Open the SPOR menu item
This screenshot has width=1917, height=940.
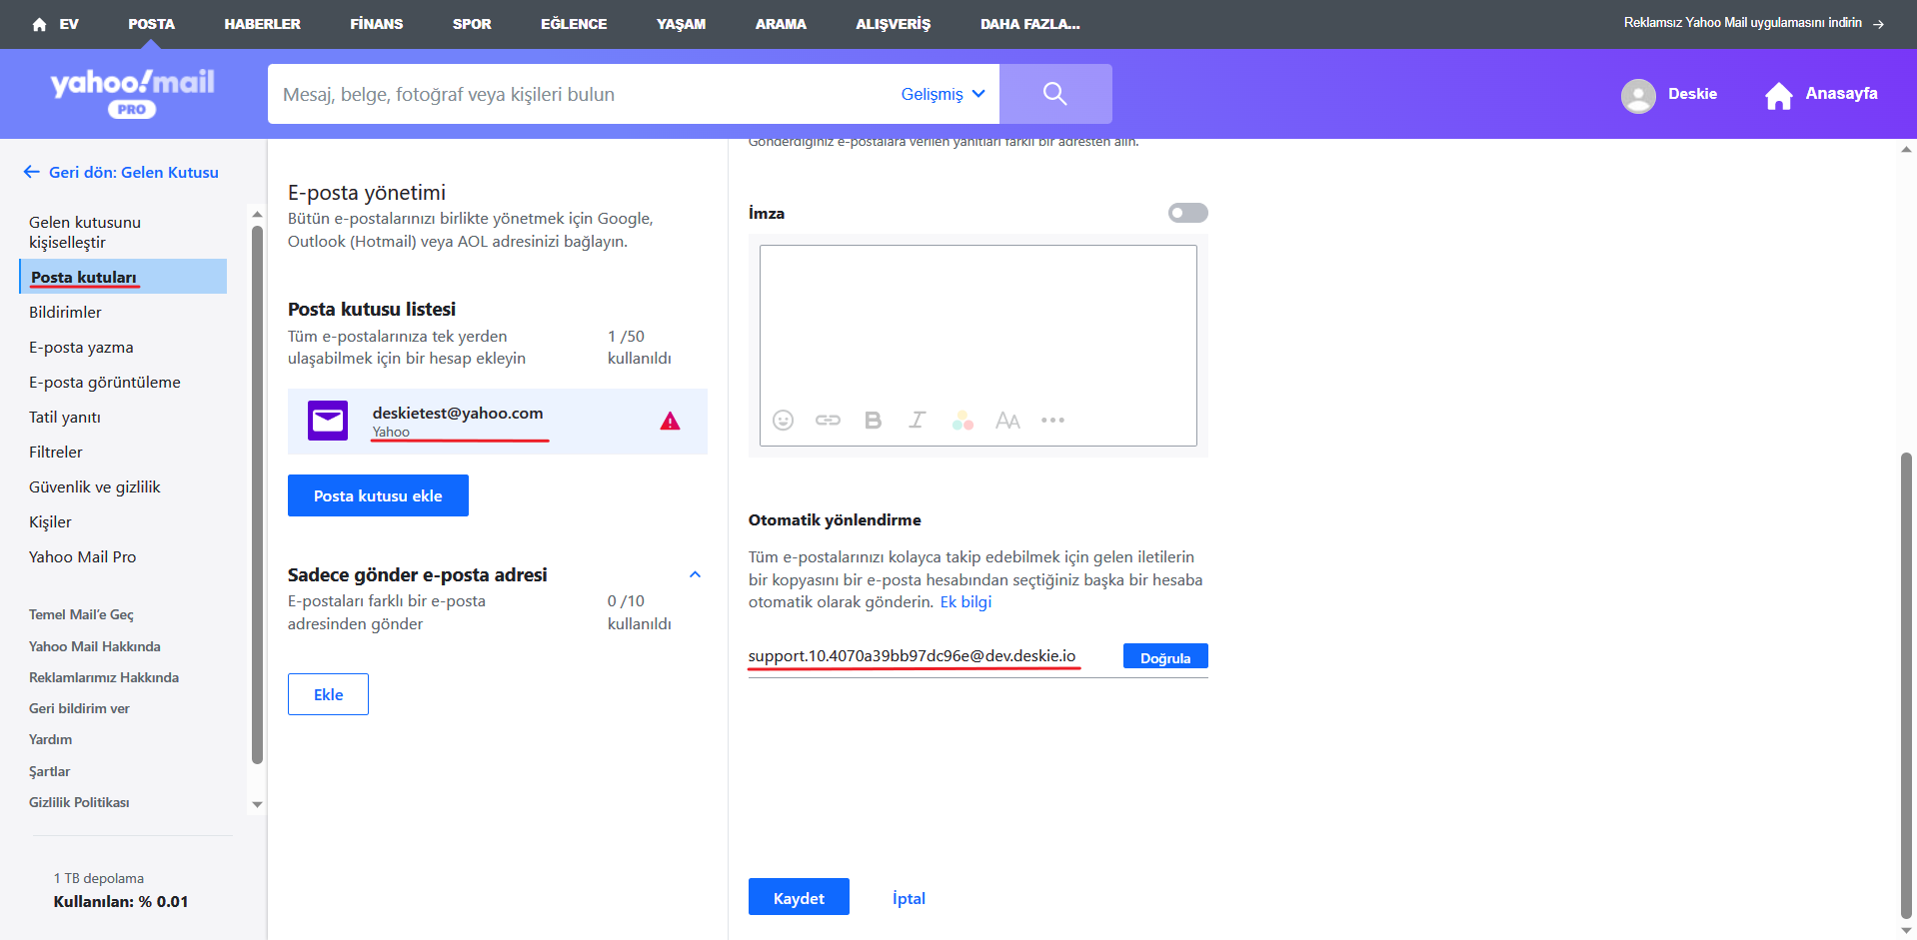472,24
